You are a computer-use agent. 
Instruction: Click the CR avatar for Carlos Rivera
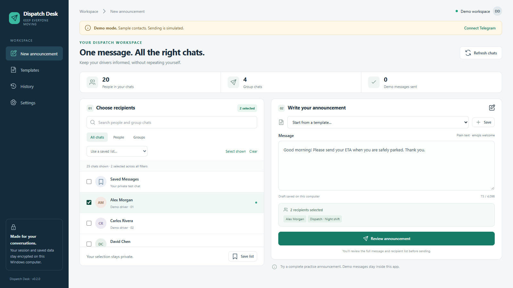pyautogui.click(x=101, y=223)
